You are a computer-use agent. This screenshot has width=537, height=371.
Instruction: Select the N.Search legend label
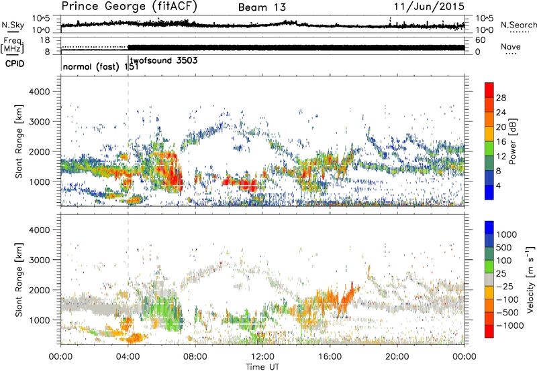[519, 25]
